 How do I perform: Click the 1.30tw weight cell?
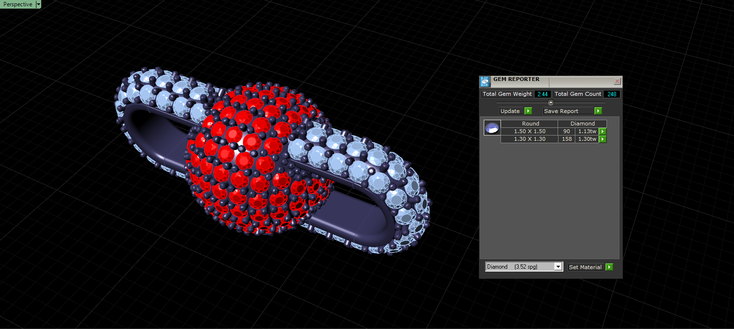click(587, 139)
